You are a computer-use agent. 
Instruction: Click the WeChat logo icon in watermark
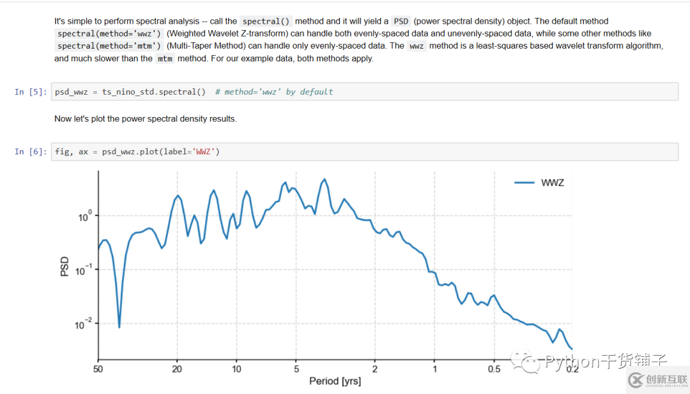tap(532, 363)
